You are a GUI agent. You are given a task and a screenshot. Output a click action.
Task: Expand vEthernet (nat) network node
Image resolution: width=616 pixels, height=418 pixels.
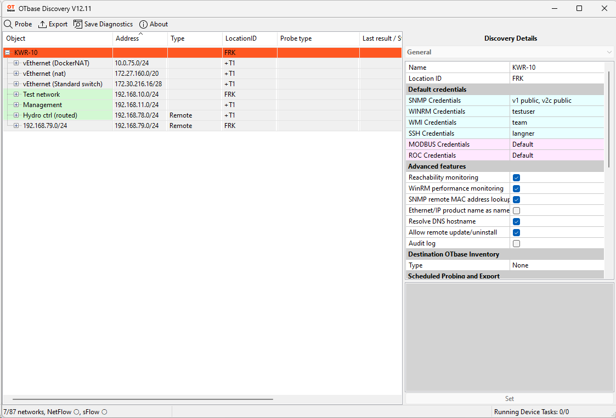tap(16, 74)
